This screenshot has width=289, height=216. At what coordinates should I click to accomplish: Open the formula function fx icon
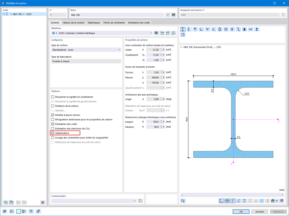(x=38, y=211)
